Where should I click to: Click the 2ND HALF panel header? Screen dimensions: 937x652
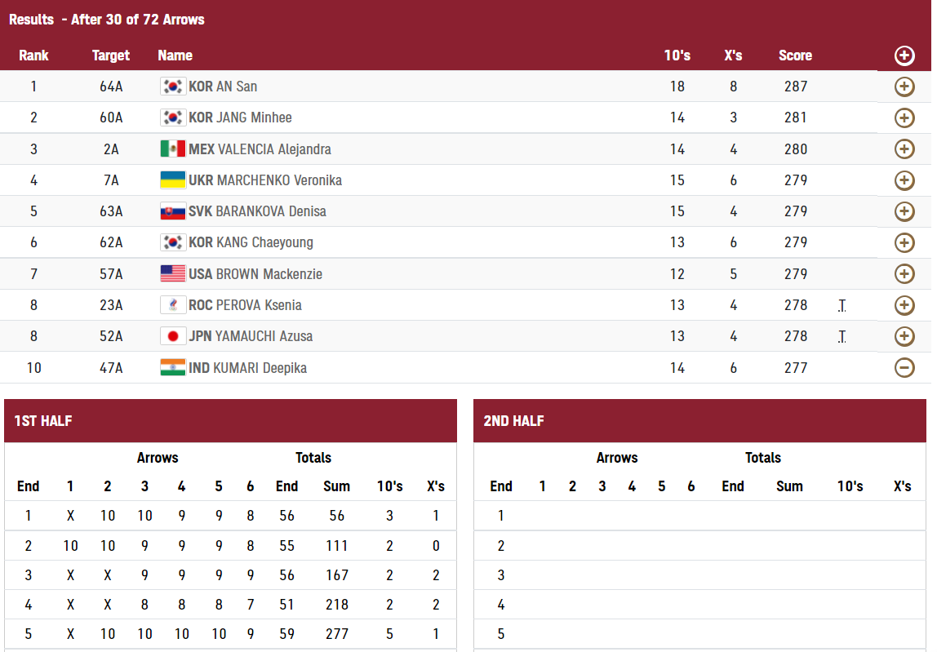coord(699,421)
